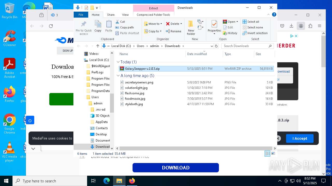Open Quick Access Toolbar customize dropdown
The image size is (332, 186).
point(97,8)
